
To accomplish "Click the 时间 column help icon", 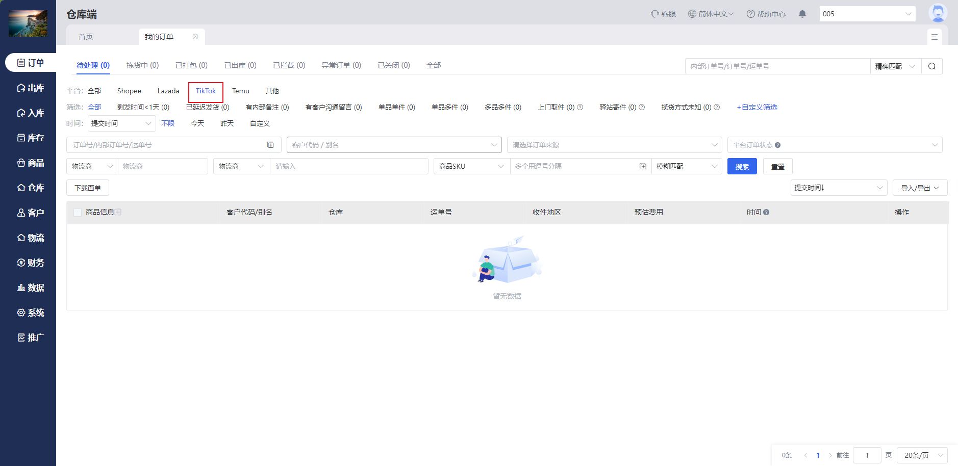I will coord(766,212).
